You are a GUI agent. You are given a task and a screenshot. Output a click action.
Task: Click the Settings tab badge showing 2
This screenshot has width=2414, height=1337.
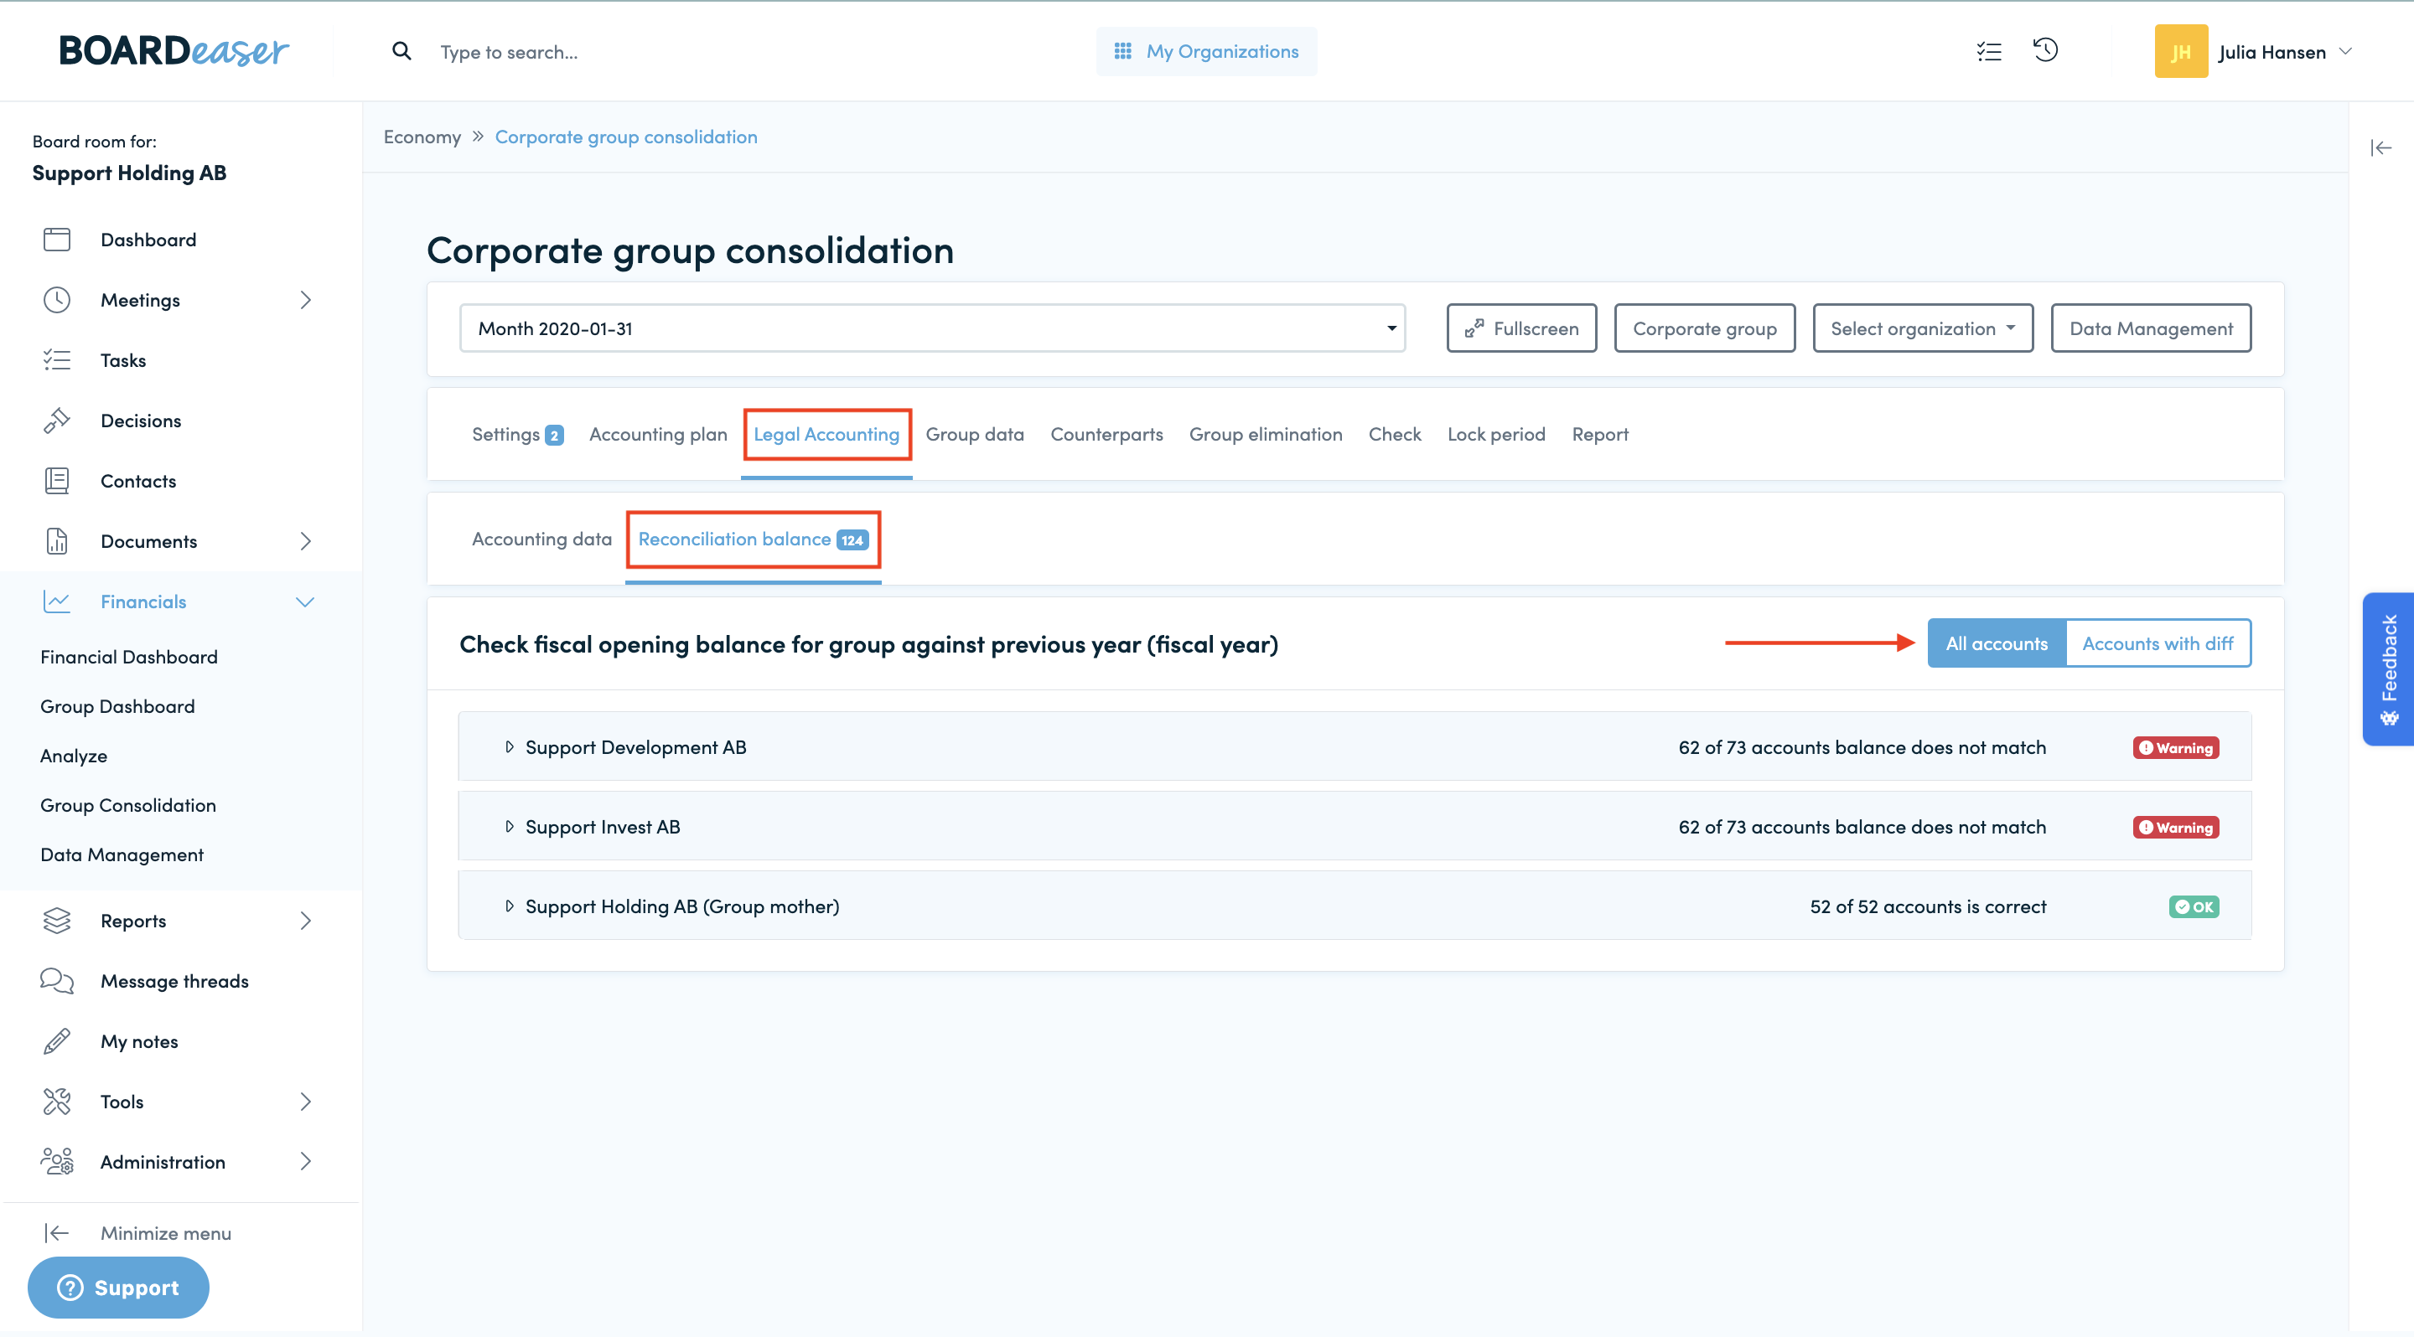coord(554,436)
